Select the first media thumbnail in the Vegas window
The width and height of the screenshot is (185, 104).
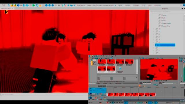click(x=102, y=62)
